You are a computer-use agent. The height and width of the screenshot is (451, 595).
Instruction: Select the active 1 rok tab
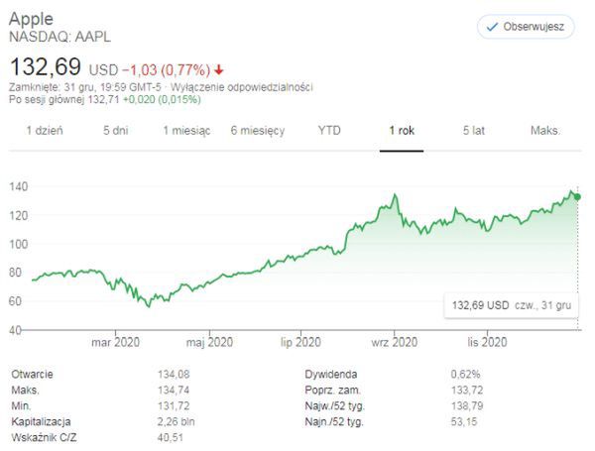[x=401, y=131]
